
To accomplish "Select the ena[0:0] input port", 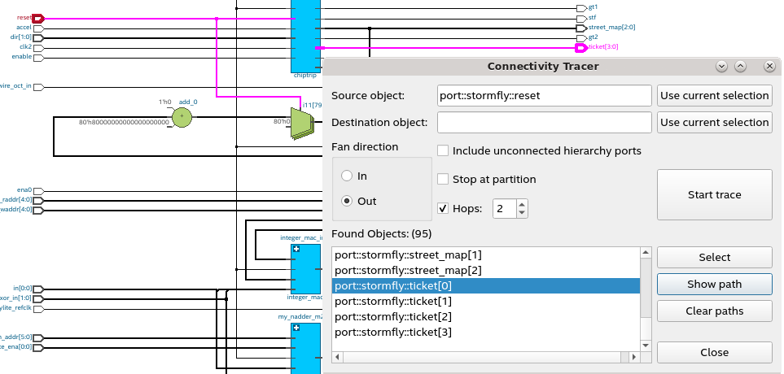I will pos(38,347).
